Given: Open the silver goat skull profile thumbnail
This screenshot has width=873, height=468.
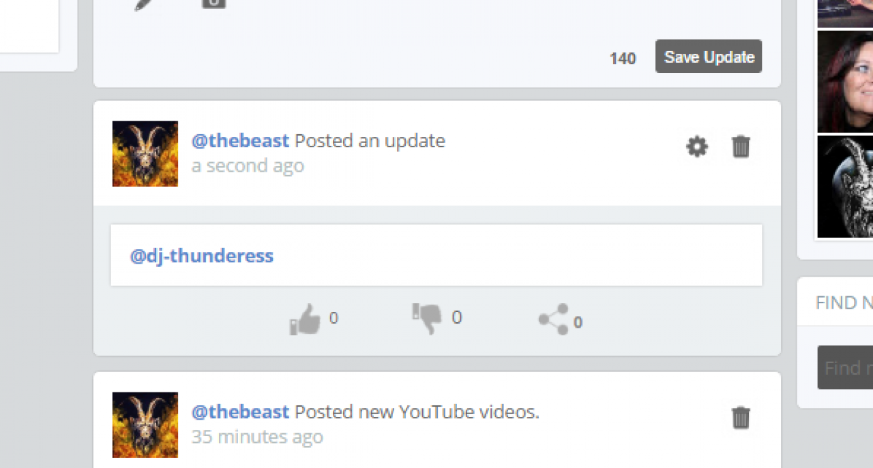Looking at the screenshot, I should (x=845, y=187).
